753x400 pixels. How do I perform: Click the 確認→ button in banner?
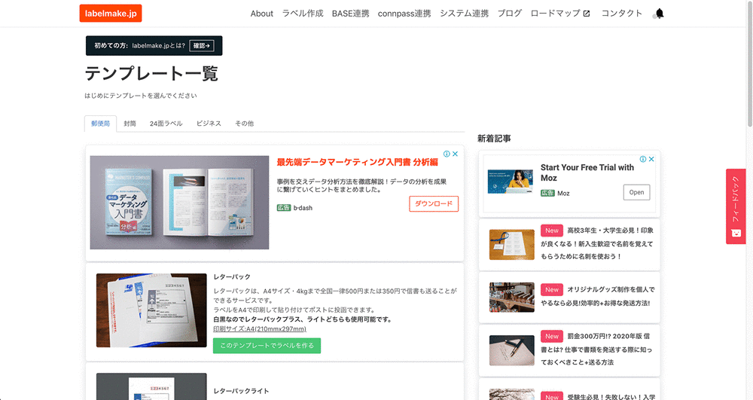202,46
